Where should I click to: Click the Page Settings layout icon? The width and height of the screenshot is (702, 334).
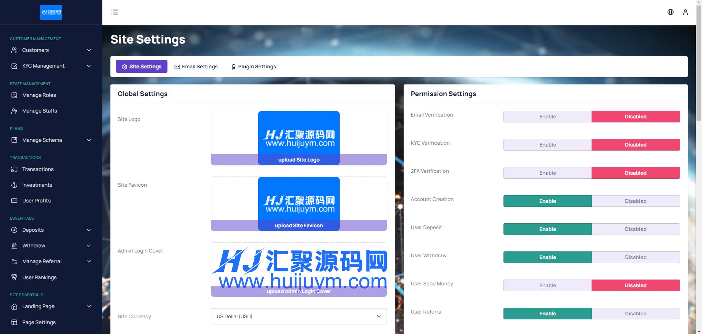point(14,322)
